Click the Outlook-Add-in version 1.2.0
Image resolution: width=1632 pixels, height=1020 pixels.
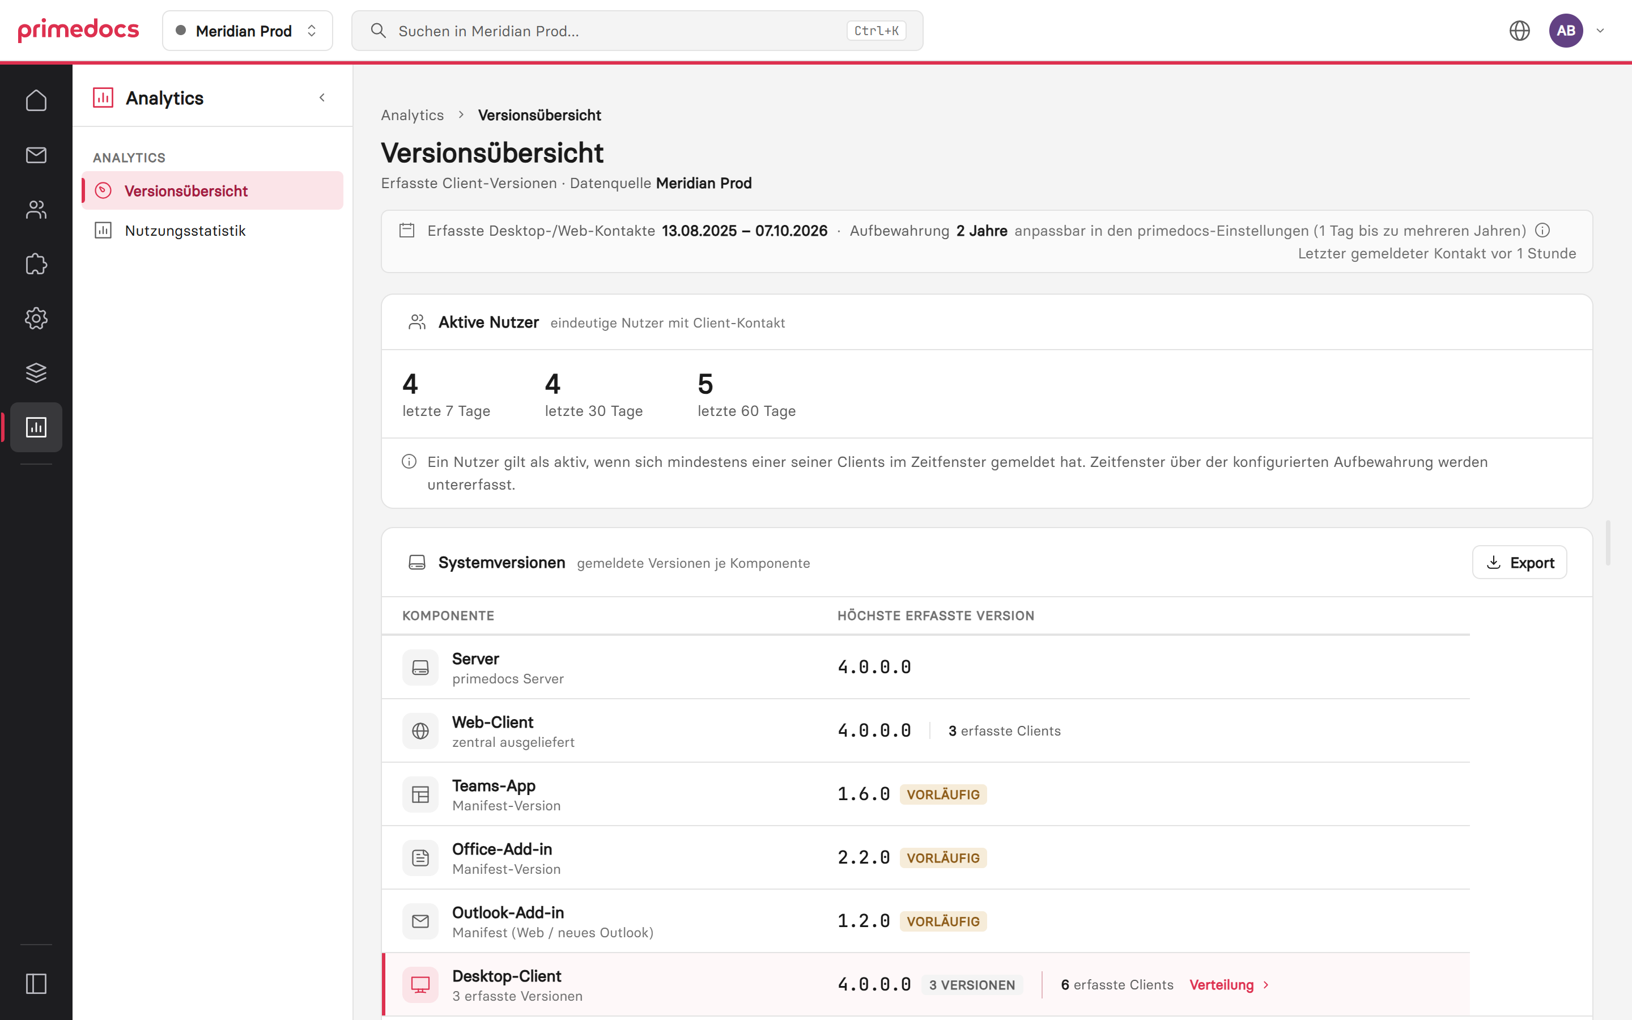coord(863,921)
